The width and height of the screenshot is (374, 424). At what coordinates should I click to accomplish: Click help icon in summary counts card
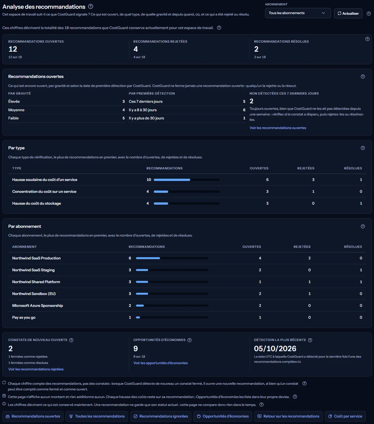(367, 39)
